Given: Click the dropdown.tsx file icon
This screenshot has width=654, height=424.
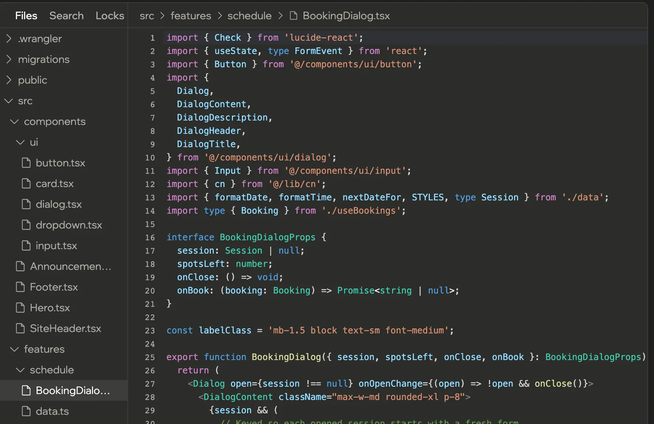Looking at the screenshot, I should (26, 225).
